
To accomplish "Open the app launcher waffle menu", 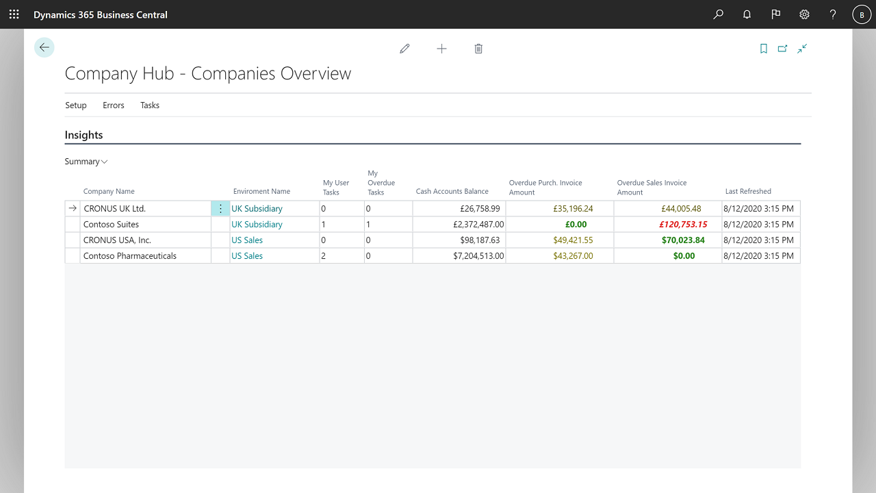I will [x=14, y=14].
